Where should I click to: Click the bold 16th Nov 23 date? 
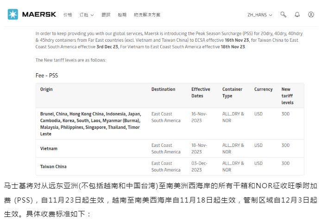pyautogui.click(x=237, y=40)
